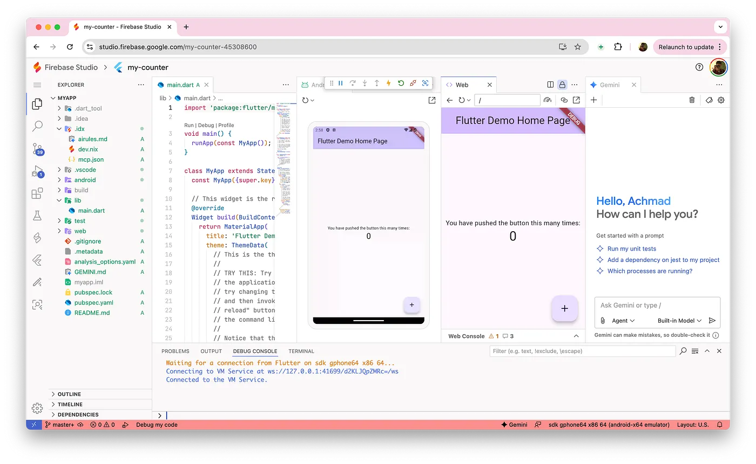Toggle the lock group button in Web pane
This screenshot has width=756, height=464.
[562, 85]
